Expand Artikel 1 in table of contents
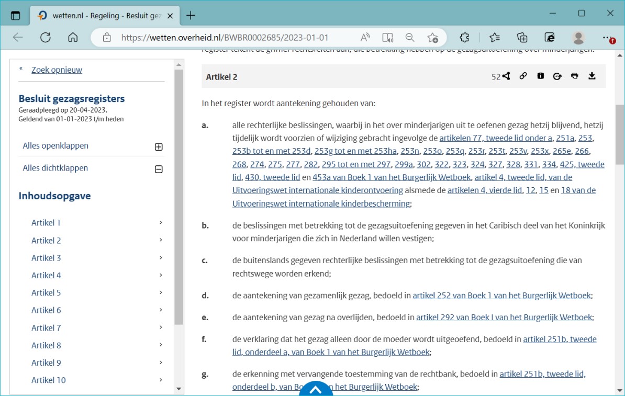Image resolution: width=625 pixels, height=396 pixels. tap(161, 222)
